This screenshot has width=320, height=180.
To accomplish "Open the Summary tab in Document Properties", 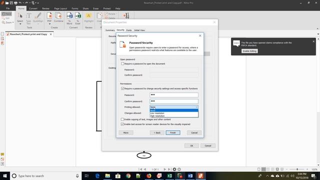I will coord(110,30).
